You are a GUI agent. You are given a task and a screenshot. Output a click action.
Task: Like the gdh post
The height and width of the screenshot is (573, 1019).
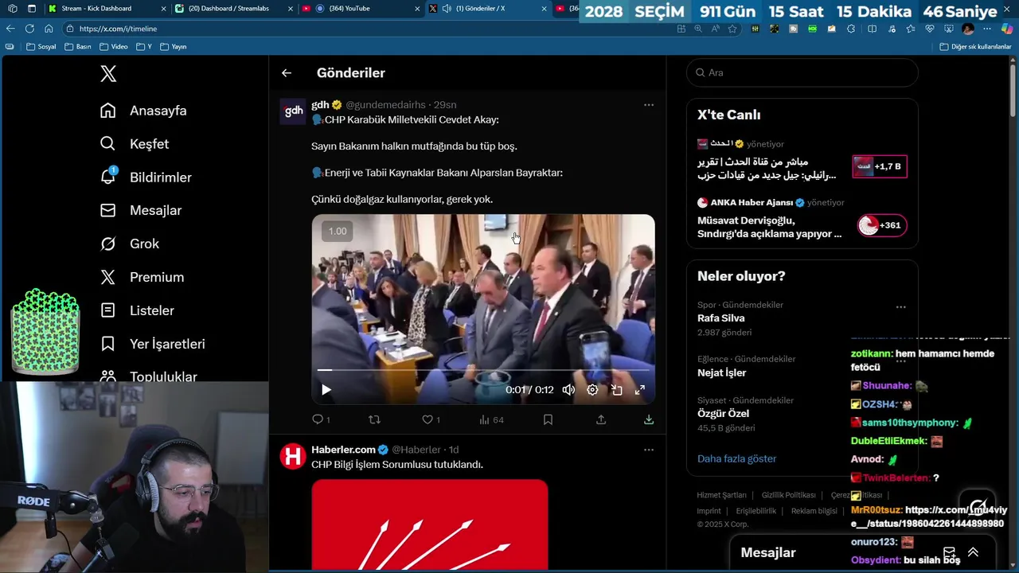431,419
